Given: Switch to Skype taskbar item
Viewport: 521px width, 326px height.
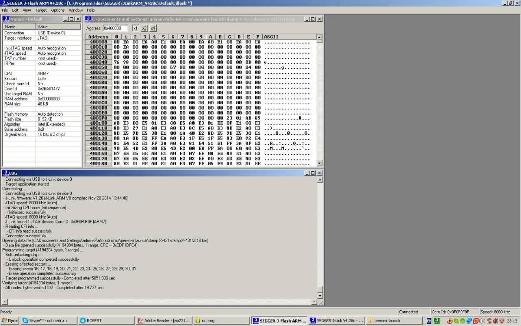Looking at the screenshot, I should click(49, 321).
